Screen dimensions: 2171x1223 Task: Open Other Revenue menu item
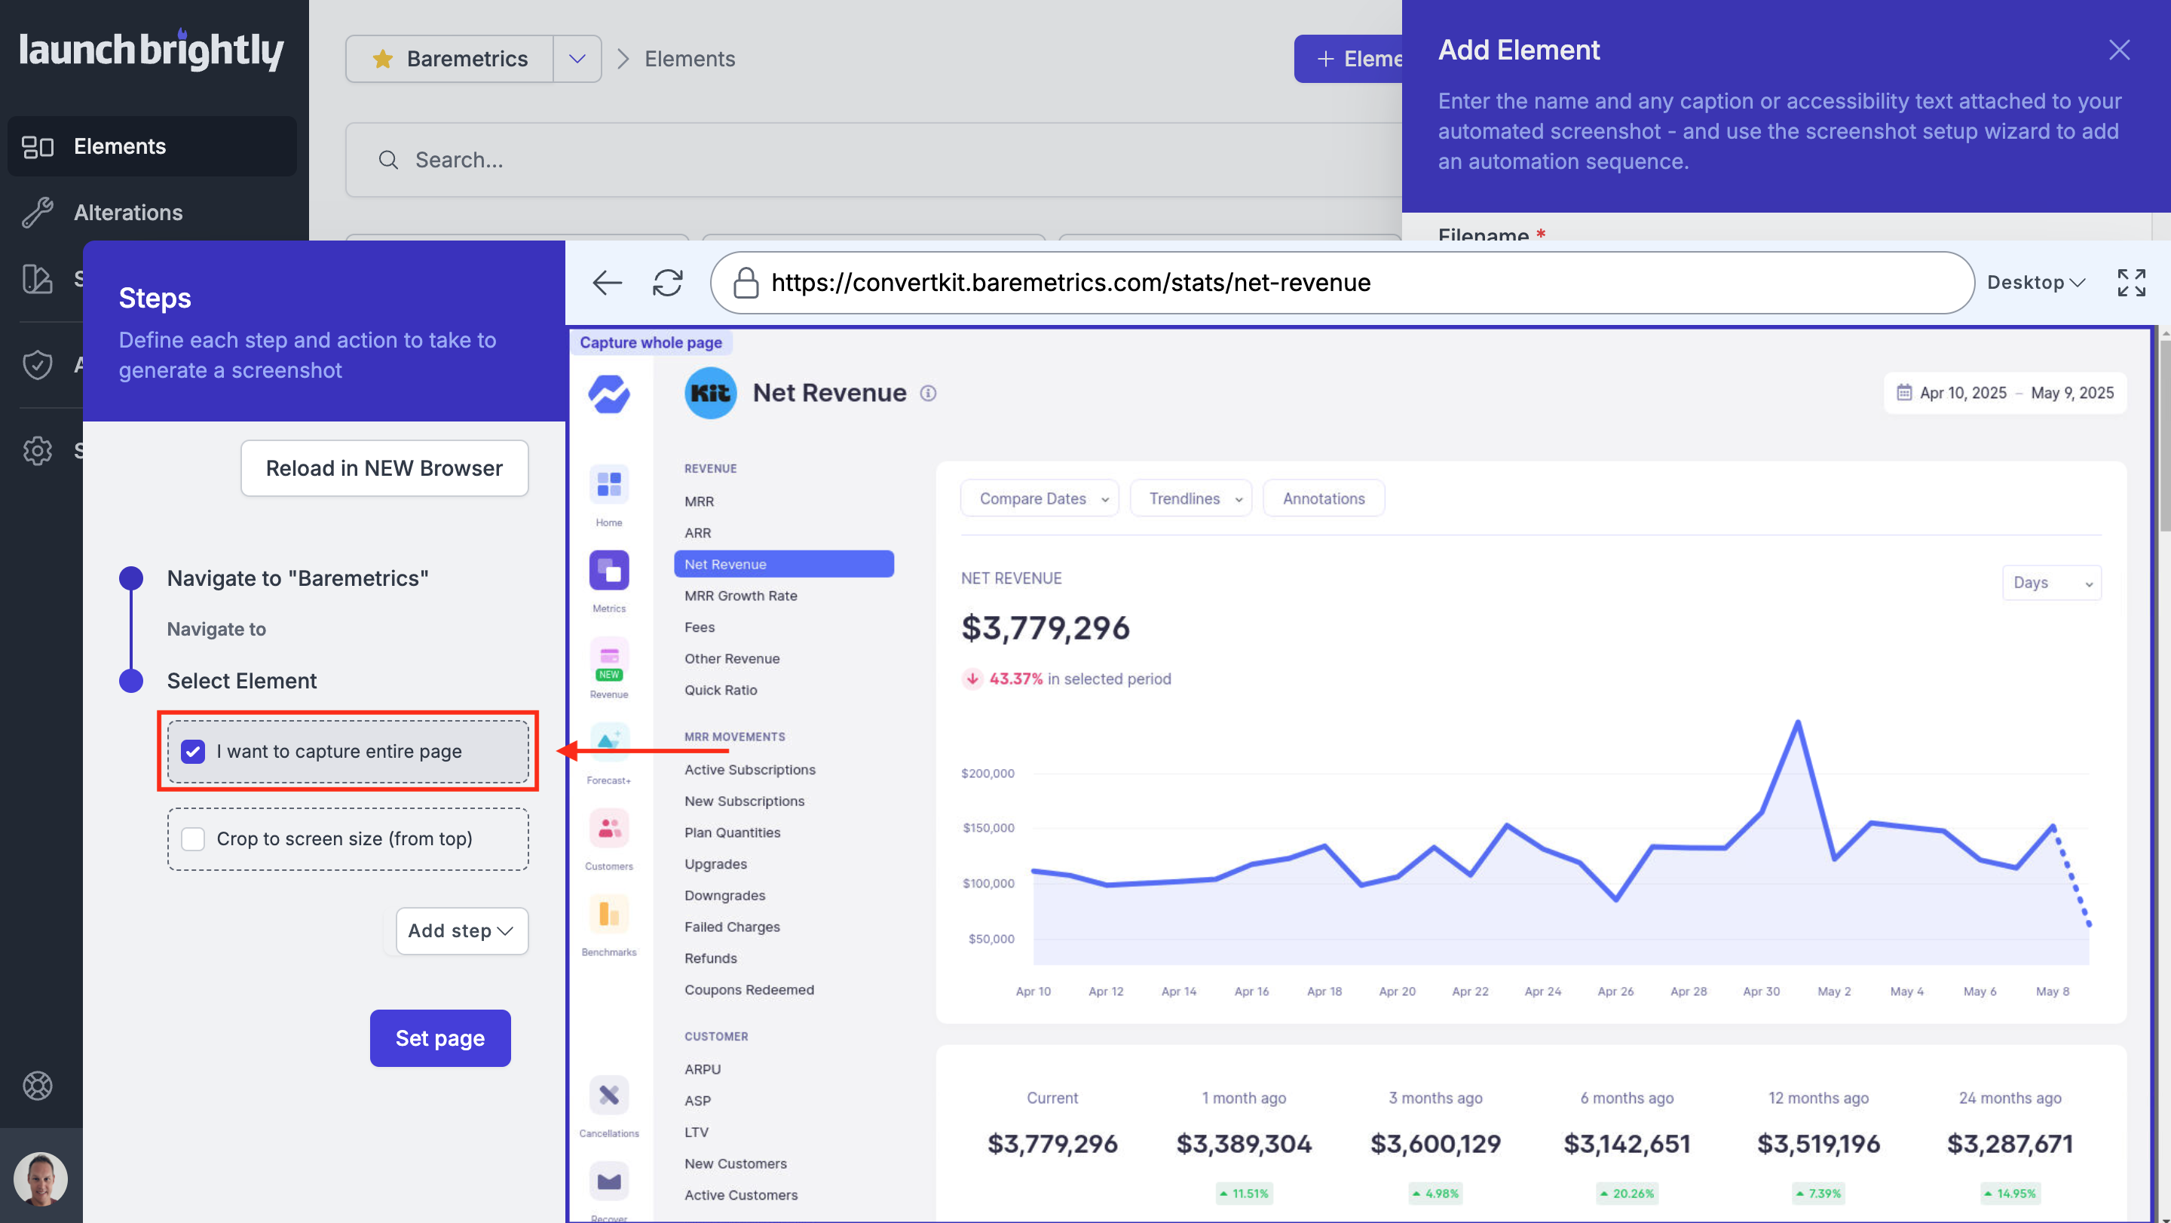point(731,658)
